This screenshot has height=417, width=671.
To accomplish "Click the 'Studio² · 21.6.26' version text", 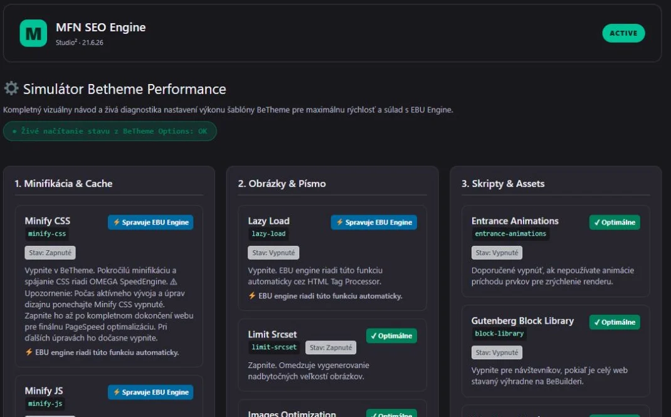I will click(x=79, y=43).
